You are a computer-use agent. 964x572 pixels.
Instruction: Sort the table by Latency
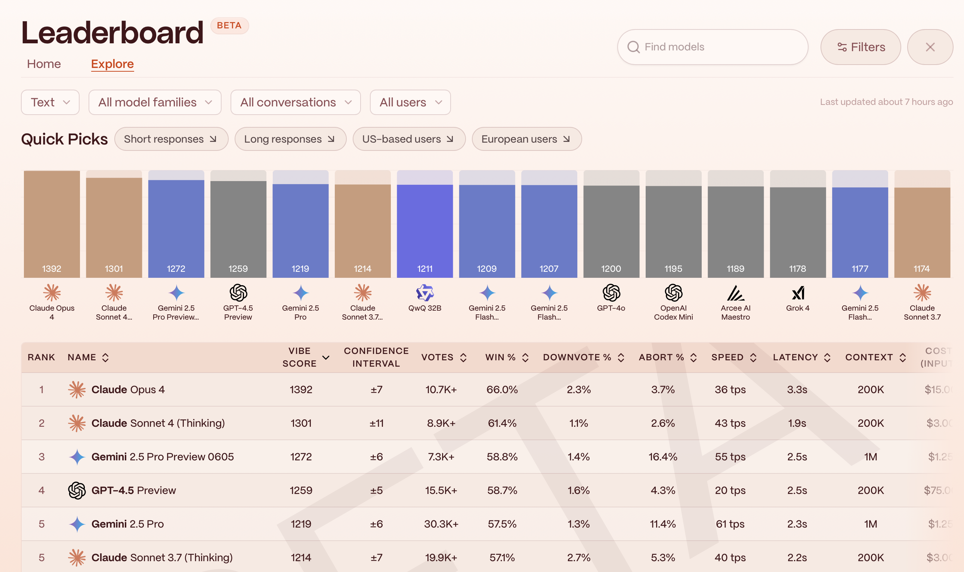(x=802, y=357)
